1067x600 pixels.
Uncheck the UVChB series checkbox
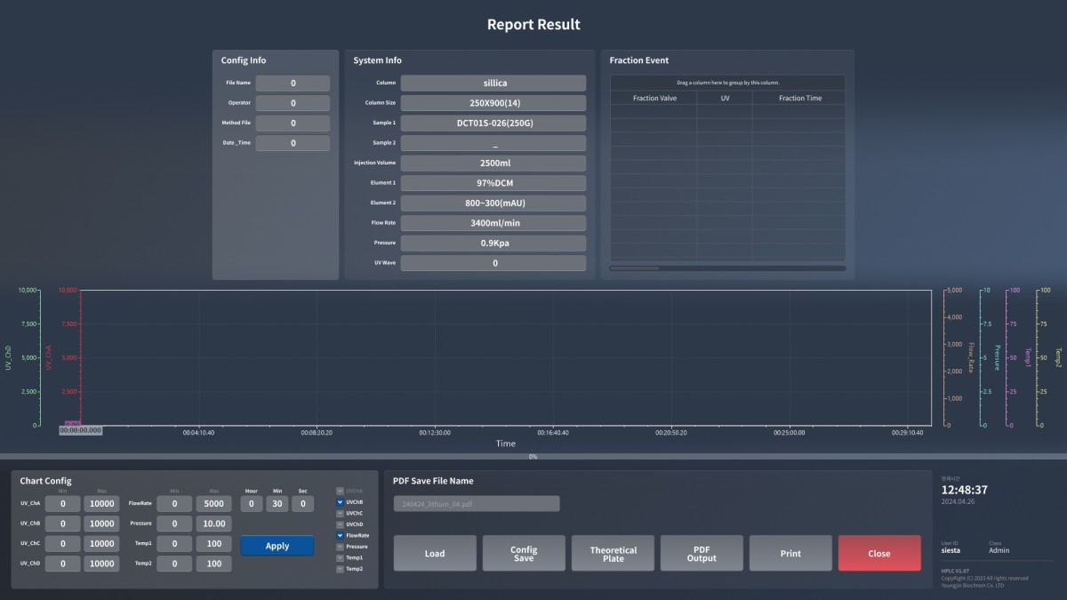(340, 502)
